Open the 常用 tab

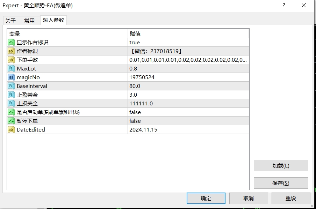[29, 21]
